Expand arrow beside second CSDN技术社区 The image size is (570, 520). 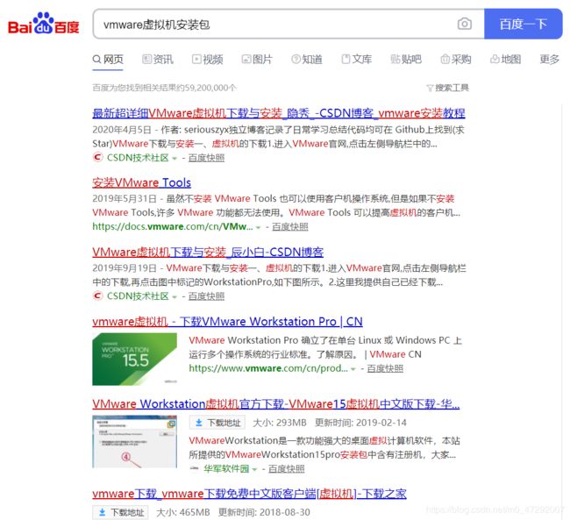point(175,296)
